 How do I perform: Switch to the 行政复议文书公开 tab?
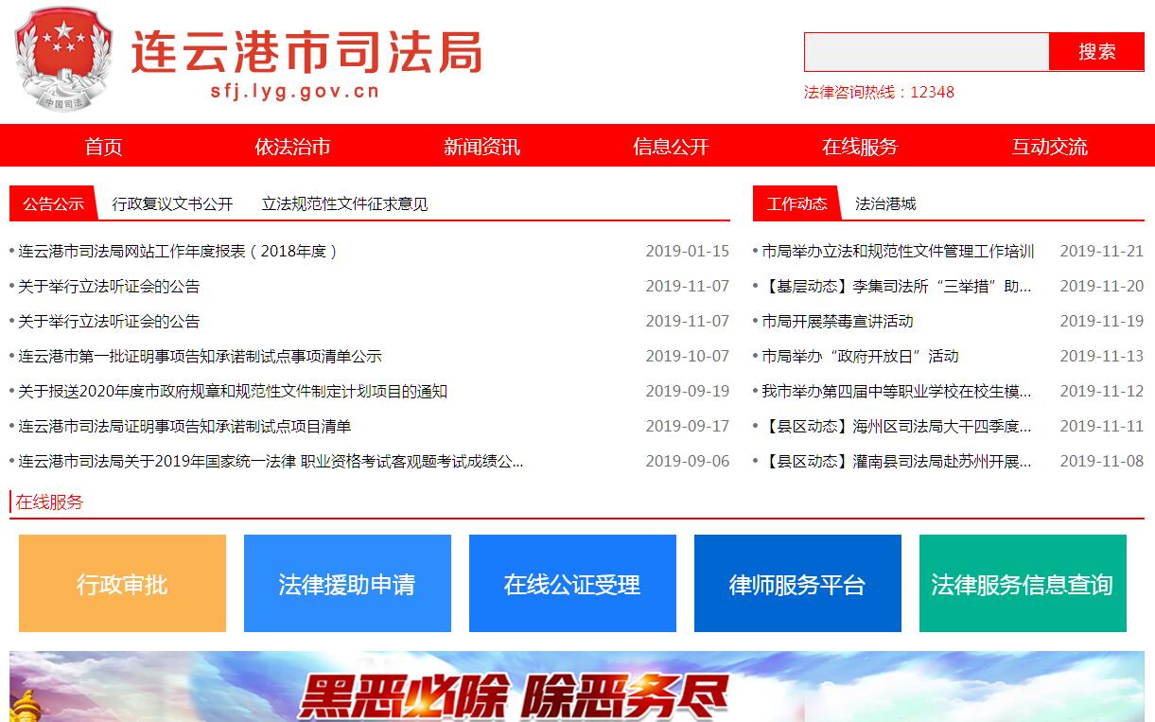[172, 203]
